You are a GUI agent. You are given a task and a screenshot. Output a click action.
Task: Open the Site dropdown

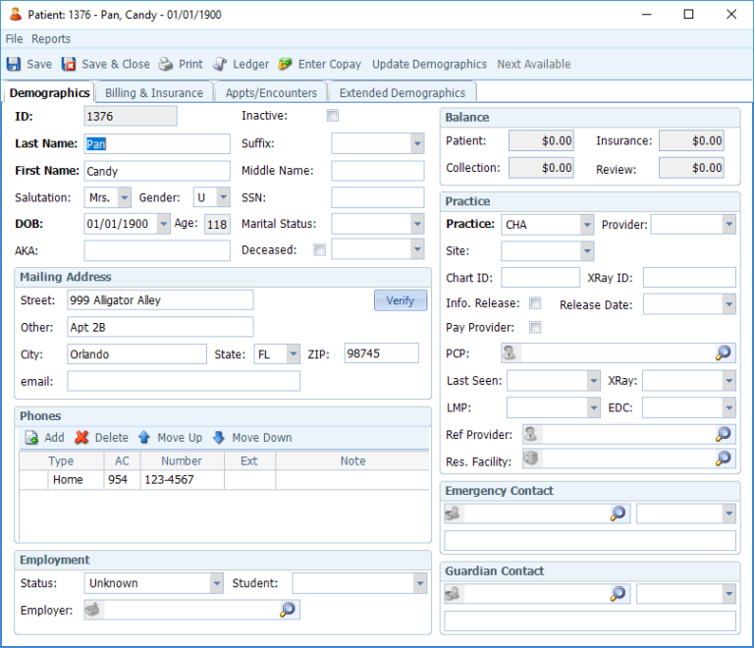[587, 251]
